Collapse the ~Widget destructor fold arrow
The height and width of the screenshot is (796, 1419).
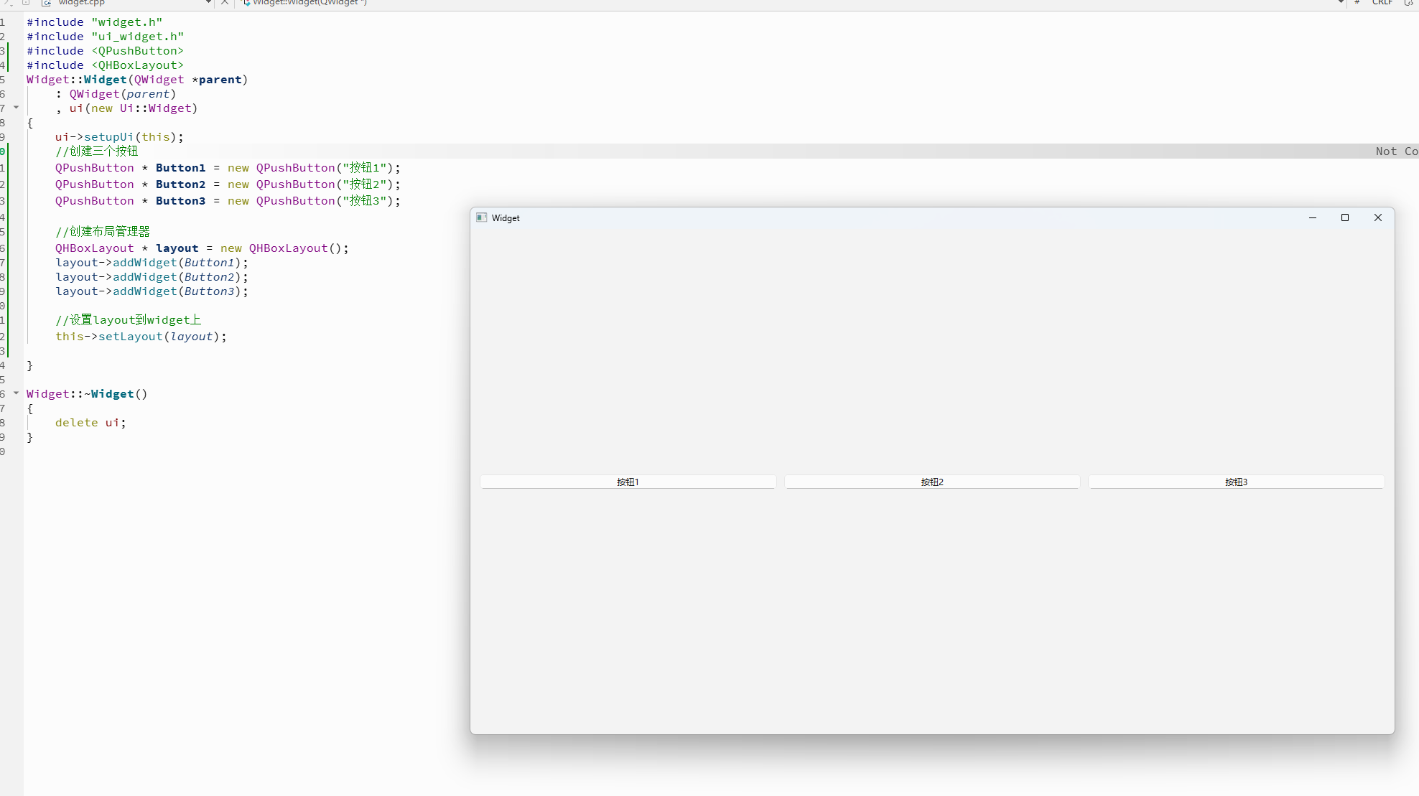[x=17, y=393]
